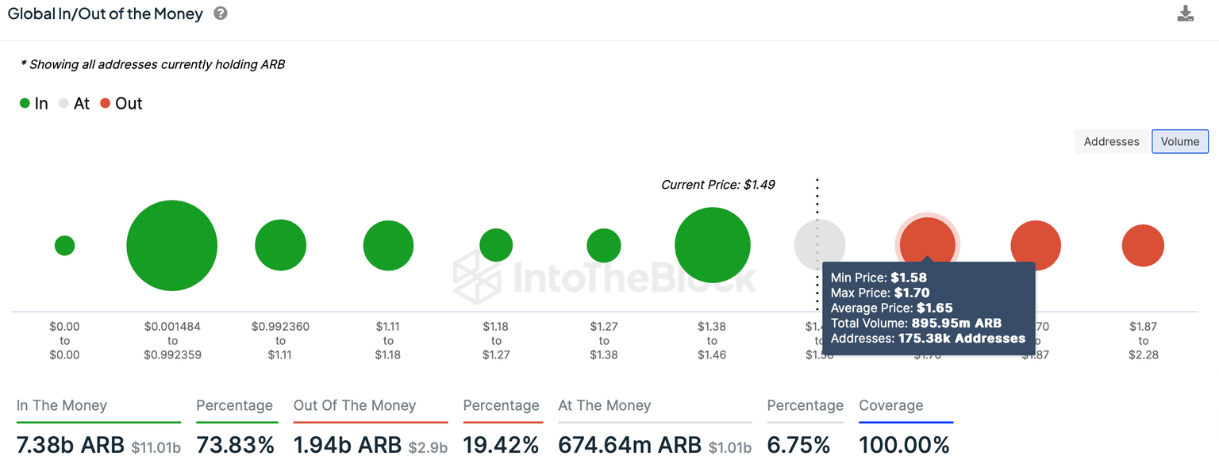Click the $0.00 to $0.00 bubble
Screen dimensions: 1219x475
[x=64, y=246]
